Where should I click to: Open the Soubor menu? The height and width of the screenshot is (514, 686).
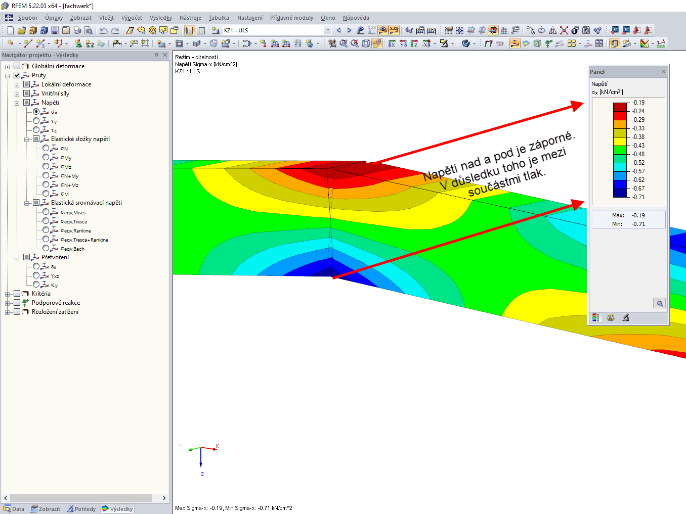pos(28,18)
